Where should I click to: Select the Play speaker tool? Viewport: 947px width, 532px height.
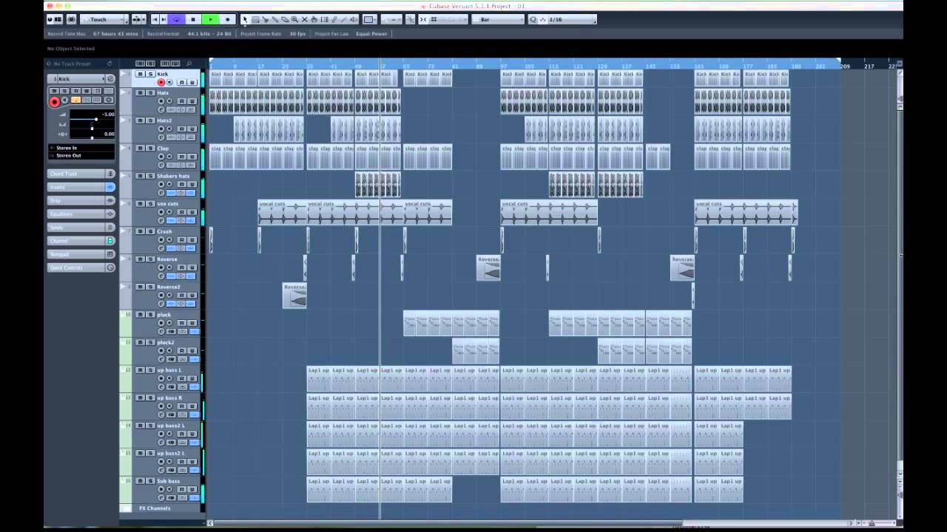[354, 19]
